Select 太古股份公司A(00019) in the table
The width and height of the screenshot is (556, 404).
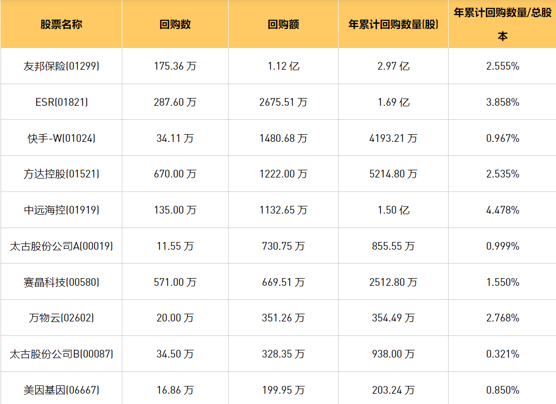pyautogui.click(x=61, y=246)
